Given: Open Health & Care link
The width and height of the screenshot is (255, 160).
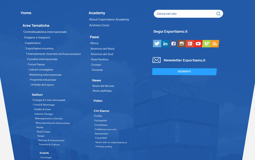Looking at the screenshot, I should [x=42, y=109].
